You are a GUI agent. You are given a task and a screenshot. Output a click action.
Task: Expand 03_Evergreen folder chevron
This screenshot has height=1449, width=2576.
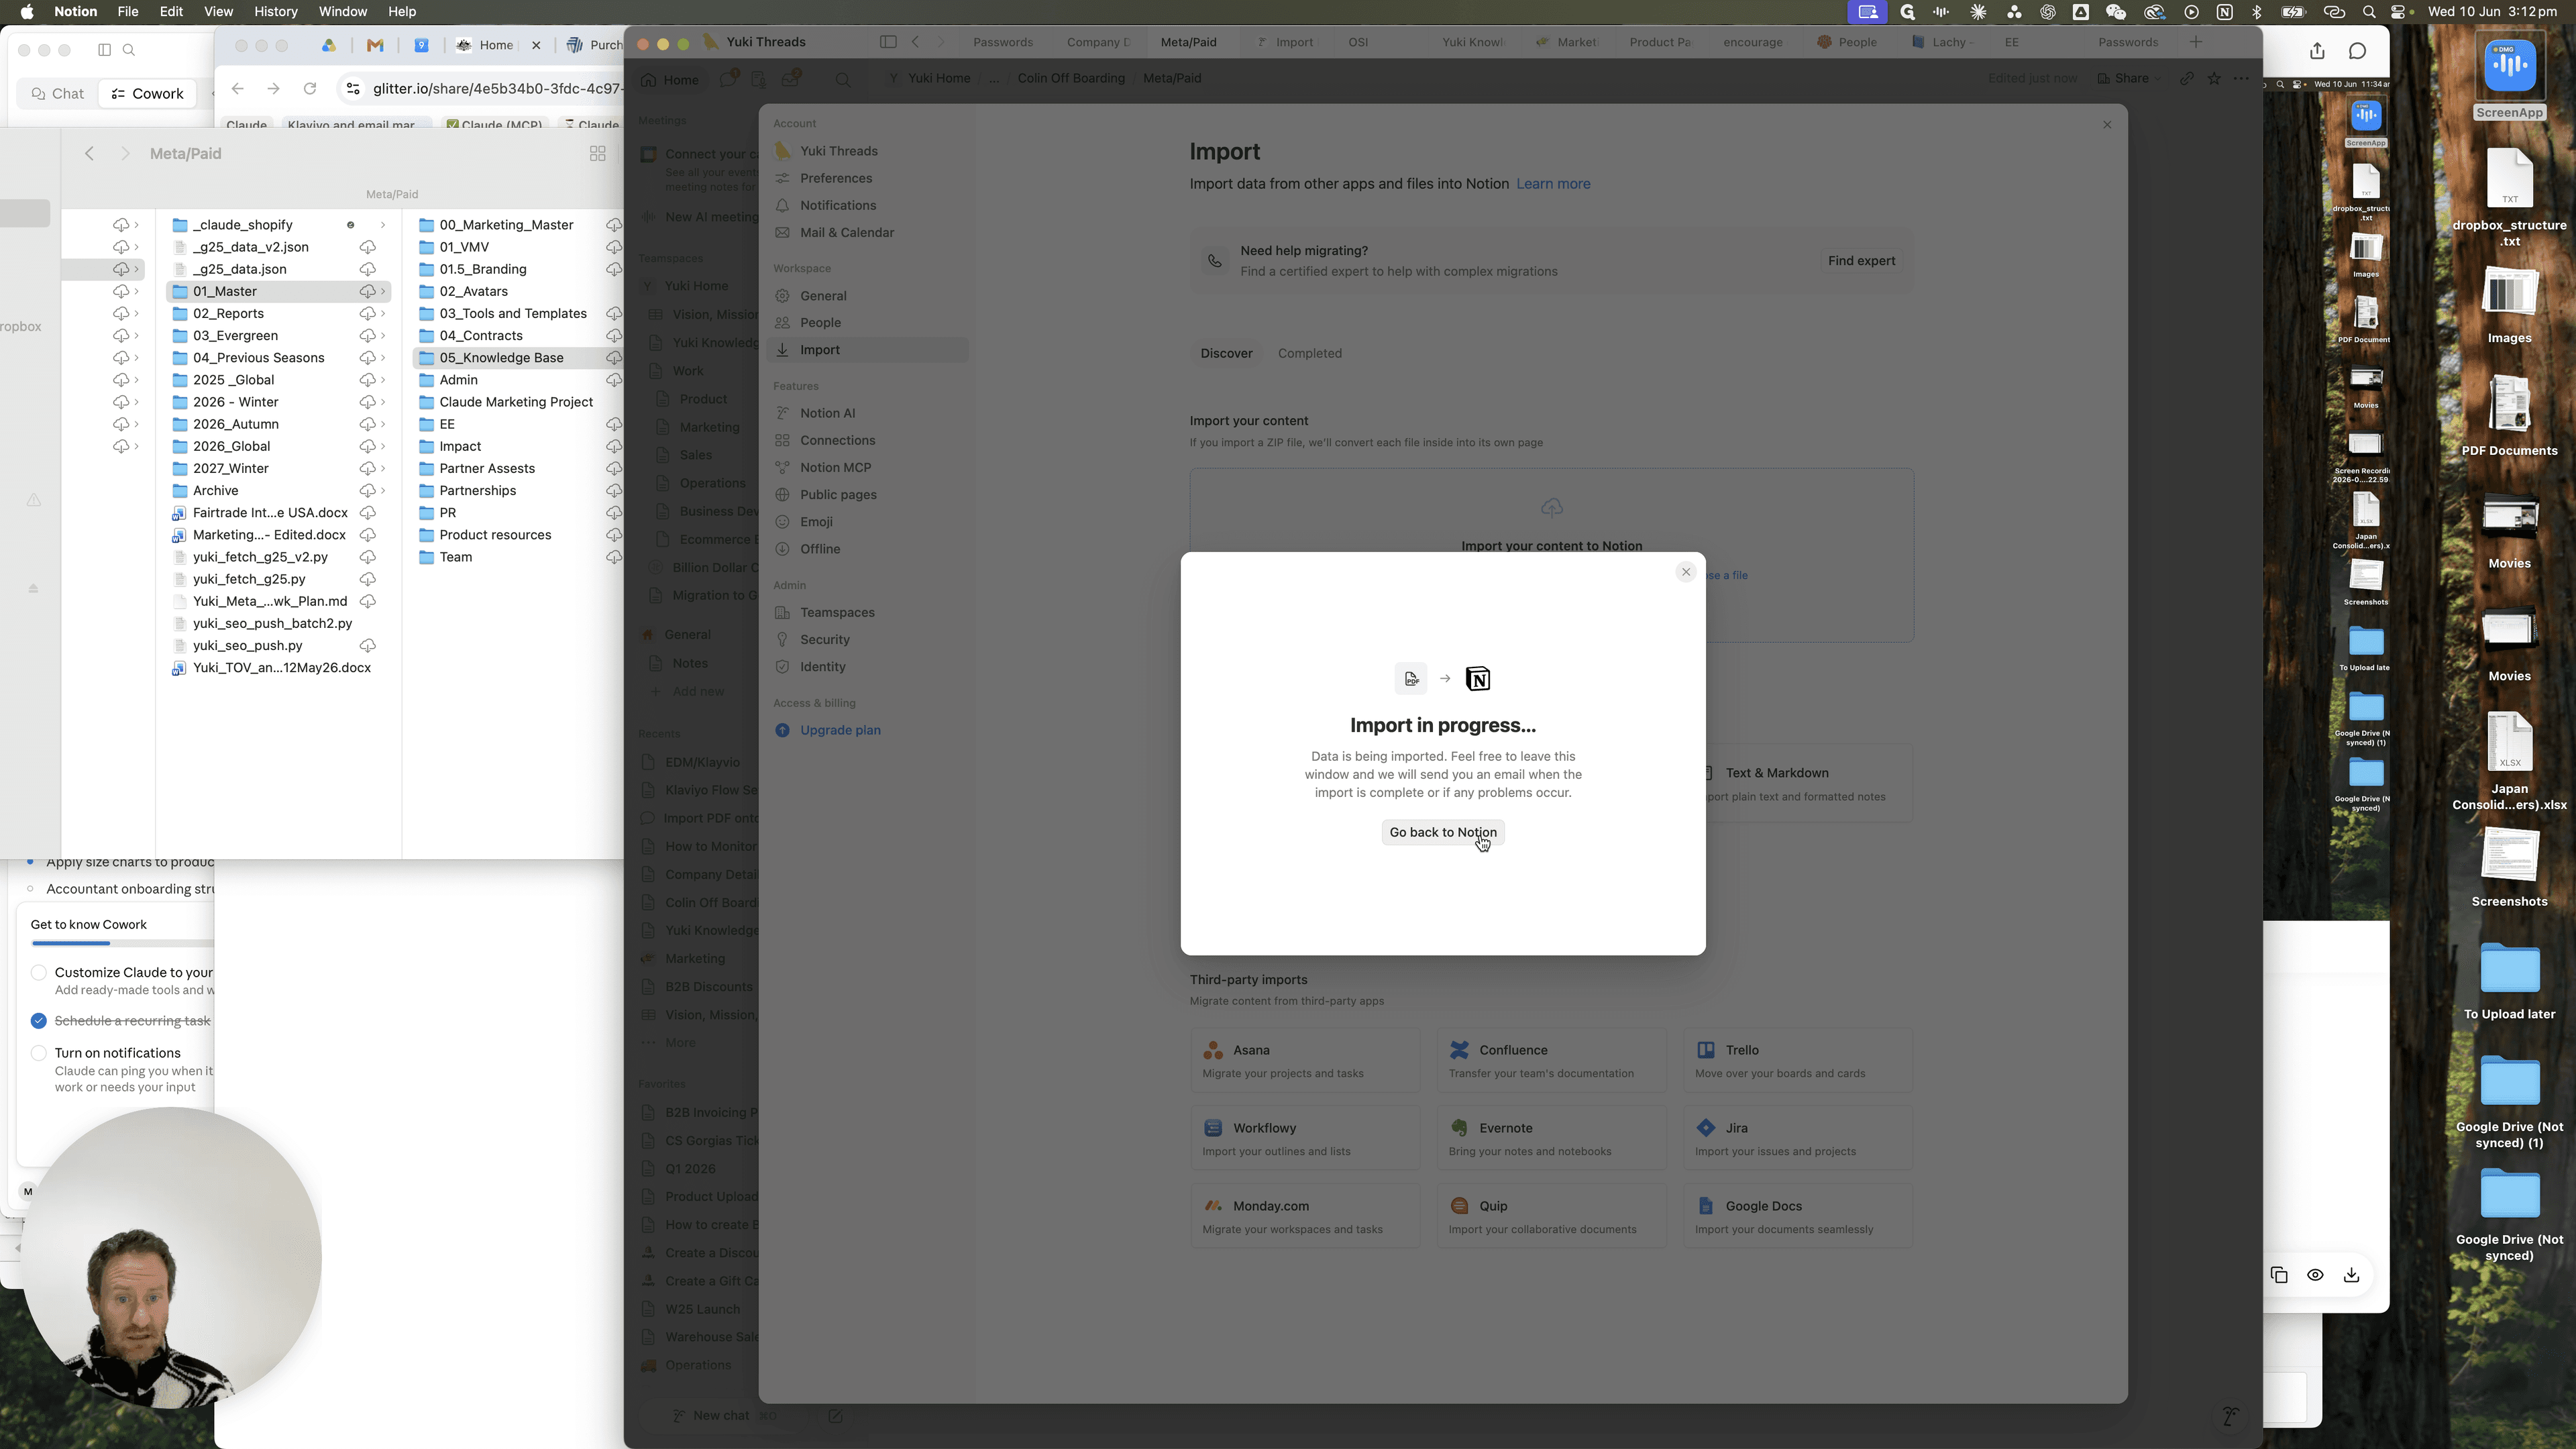pos(383,336)
